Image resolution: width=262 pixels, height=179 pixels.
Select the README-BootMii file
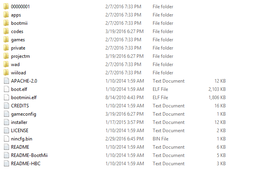click(x=29, y=155)
